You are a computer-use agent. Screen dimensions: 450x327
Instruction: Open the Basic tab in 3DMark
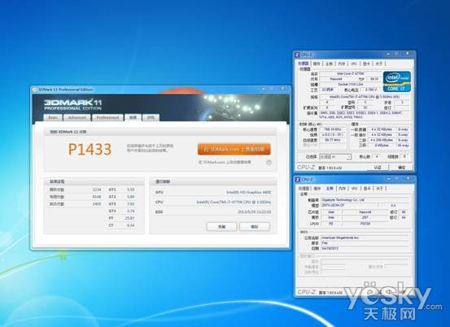coord(53,118)
